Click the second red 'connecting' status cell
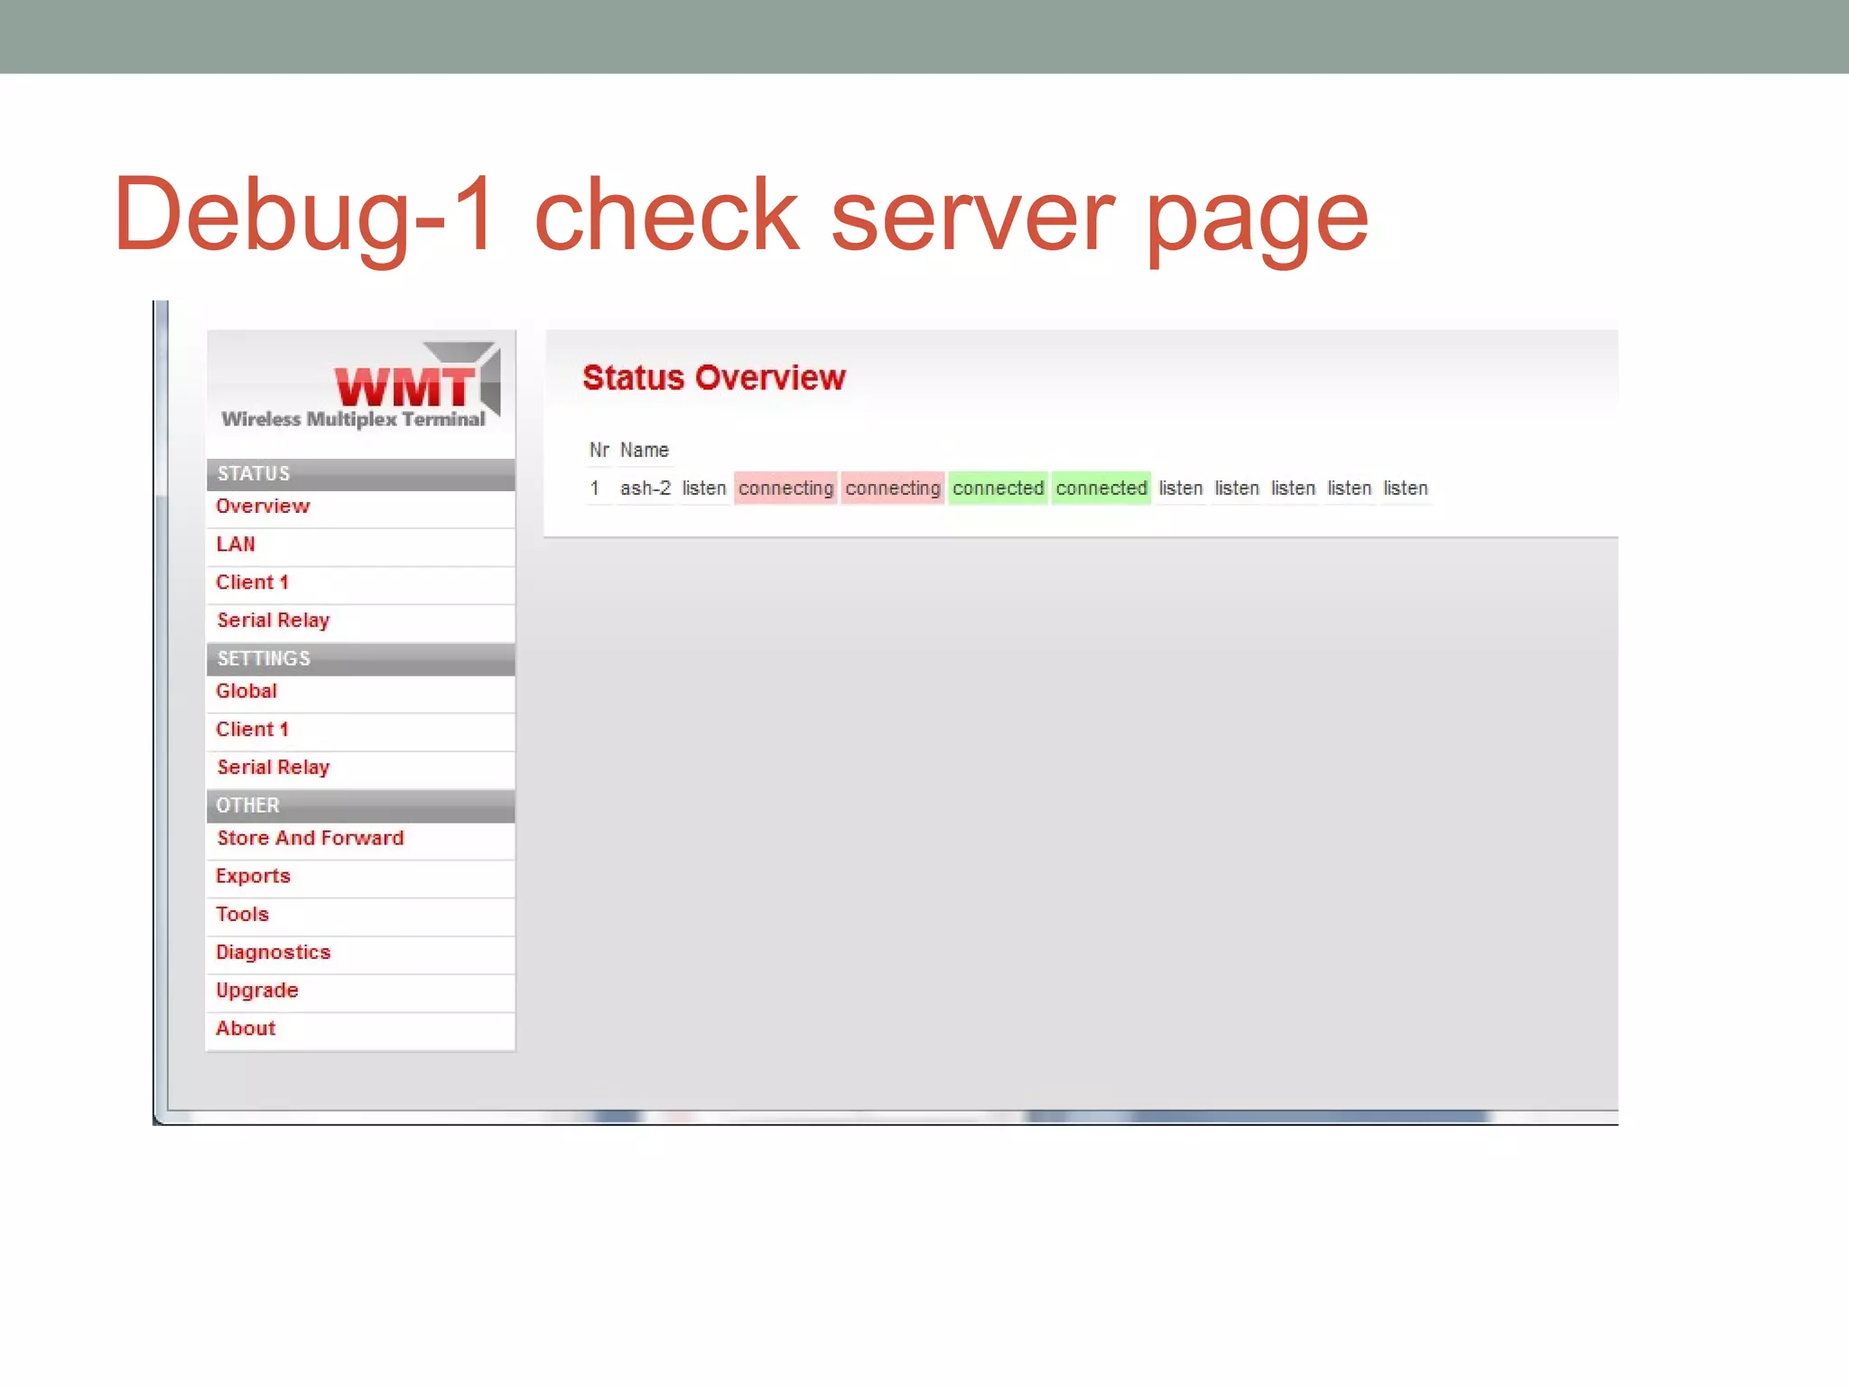This screenshot has height=1387, width=1849. (893, 489)
